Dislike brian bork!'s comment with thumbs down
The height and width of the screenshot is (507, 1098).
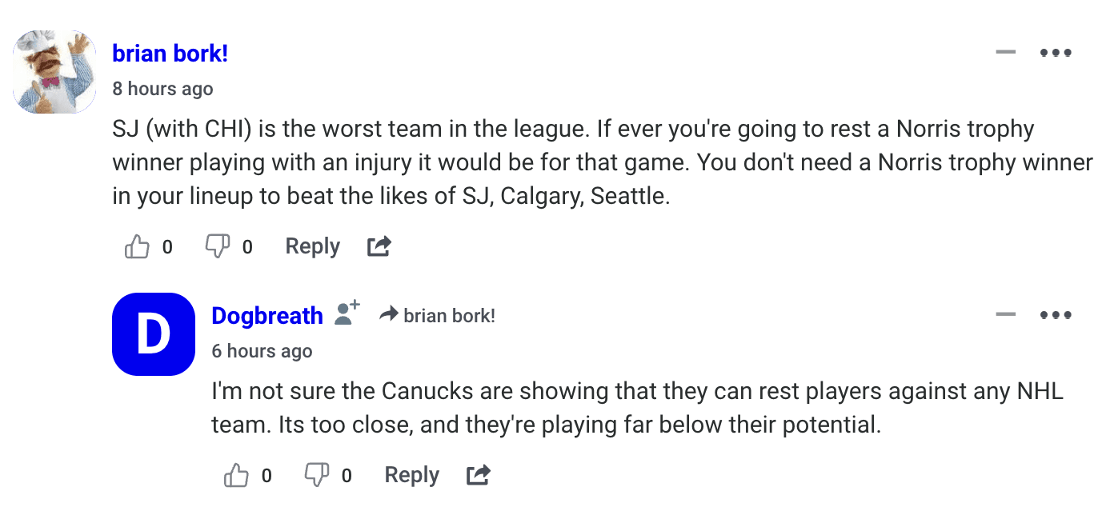click(217, 247)
